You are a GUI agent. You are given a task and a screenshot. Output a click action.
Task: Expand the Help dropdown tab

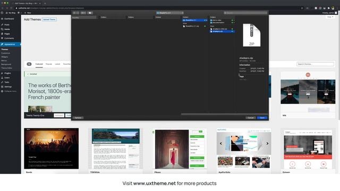[x=330, y=17]
